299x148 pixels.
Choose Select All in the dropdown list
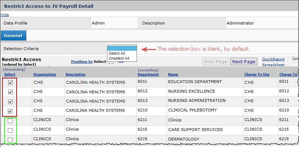(117, 53)
